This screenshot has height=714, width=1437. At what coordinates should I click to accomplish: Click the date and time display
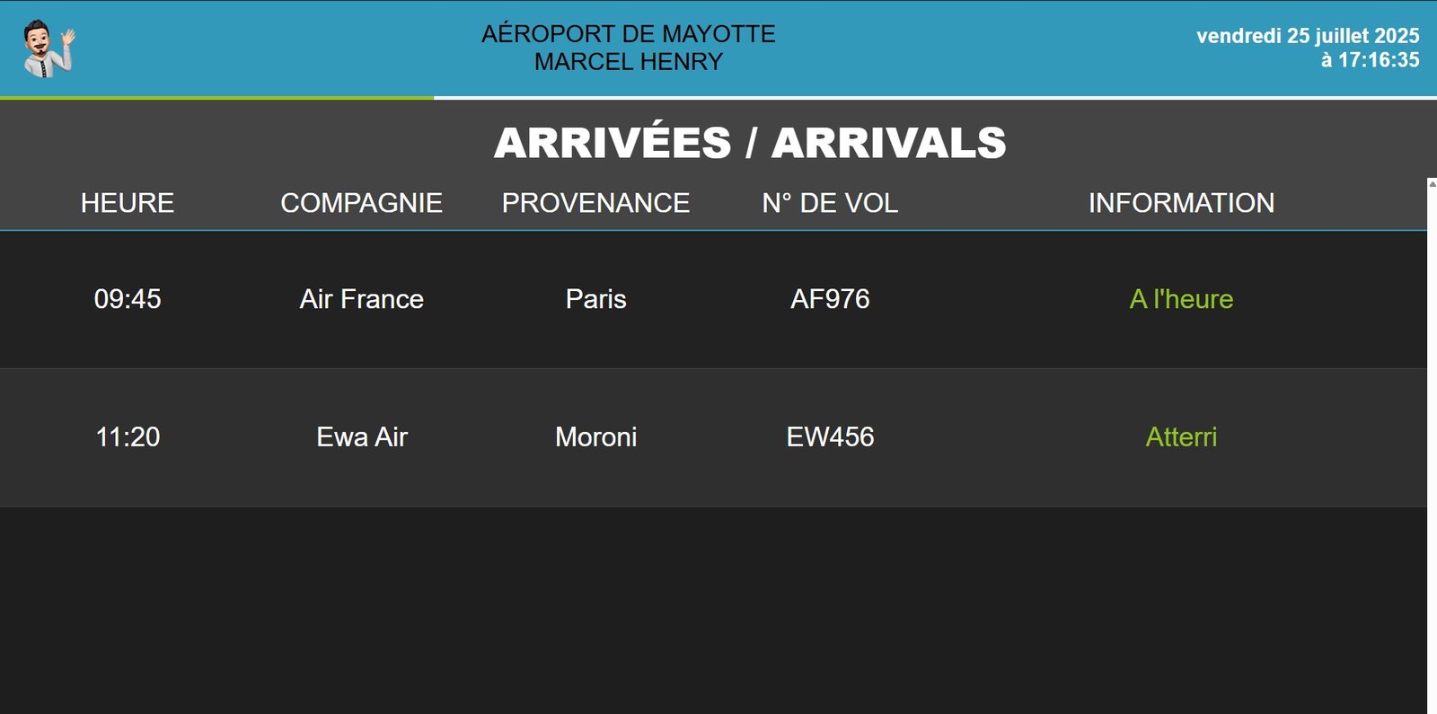[x=1307, y=48]
